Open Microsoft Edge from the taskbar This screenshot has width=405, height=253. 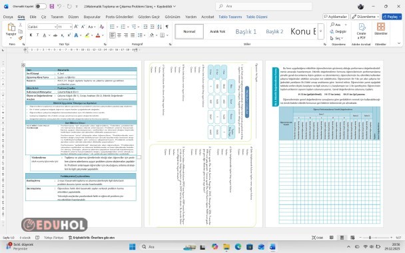[238, 247]
